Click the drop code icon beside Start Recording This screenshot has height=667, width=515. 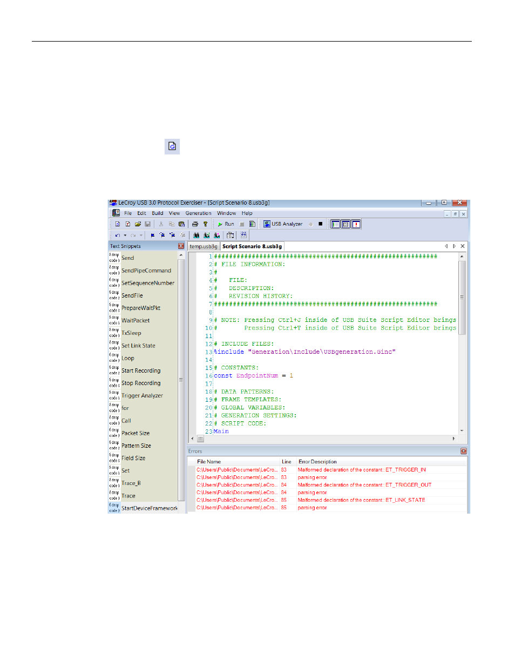(114, 370)
